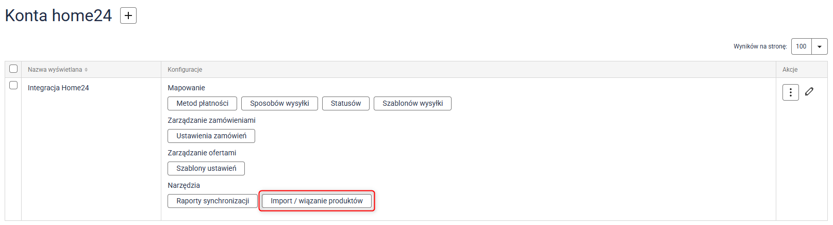This screenshot has width=833, height=225.
Task: Click Import / wiązanie produktów button
Action: pos(316,201)
